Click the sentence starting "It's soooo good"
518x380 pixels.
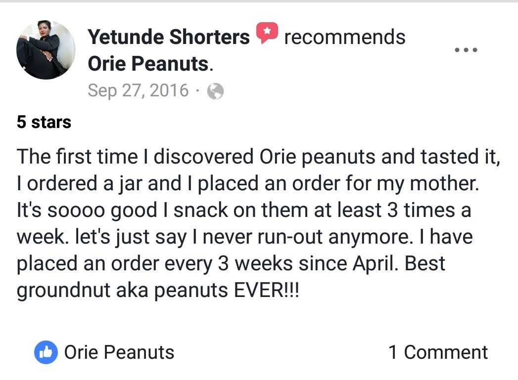click(x=243, y=210)
